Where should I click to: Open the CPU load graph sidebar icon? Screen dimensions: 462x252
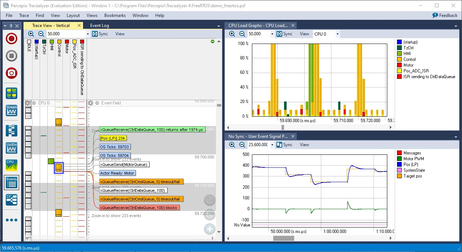pos(12,165)
